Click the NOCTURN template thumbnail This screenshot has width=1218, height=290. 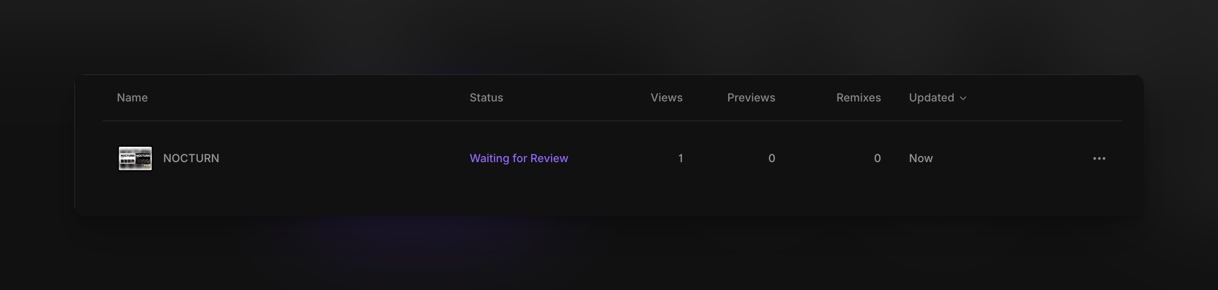(135, 158)
